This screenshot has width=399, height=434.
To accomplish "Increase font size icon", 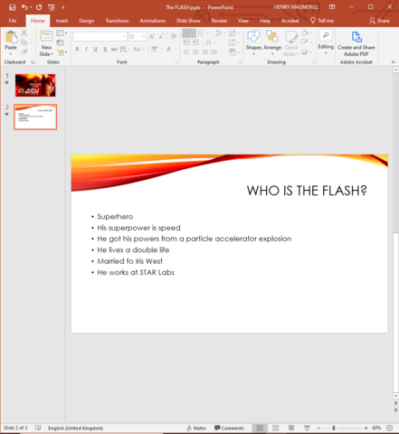I will [152, 36].
